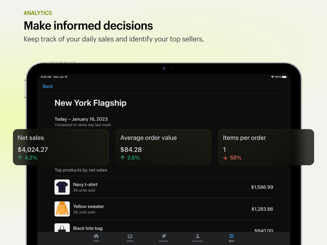Click the Yellow sweater thumbnail
Image resolution: width=327 pixels, height=245 pixels.
pos(62,209)
